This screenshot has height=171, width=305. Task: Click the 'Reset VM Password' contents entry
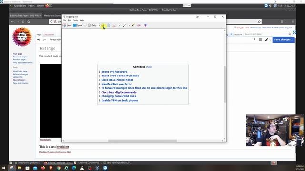point(114,72)
